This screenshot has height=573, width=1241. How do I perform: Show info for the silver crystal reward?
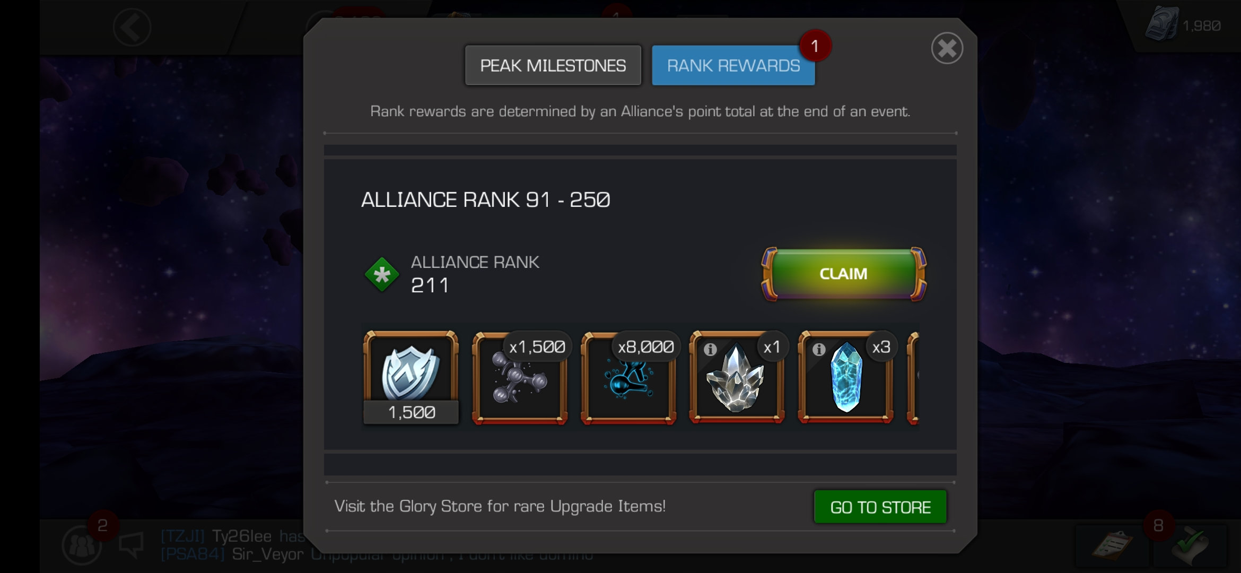click(x=710, y=349)
